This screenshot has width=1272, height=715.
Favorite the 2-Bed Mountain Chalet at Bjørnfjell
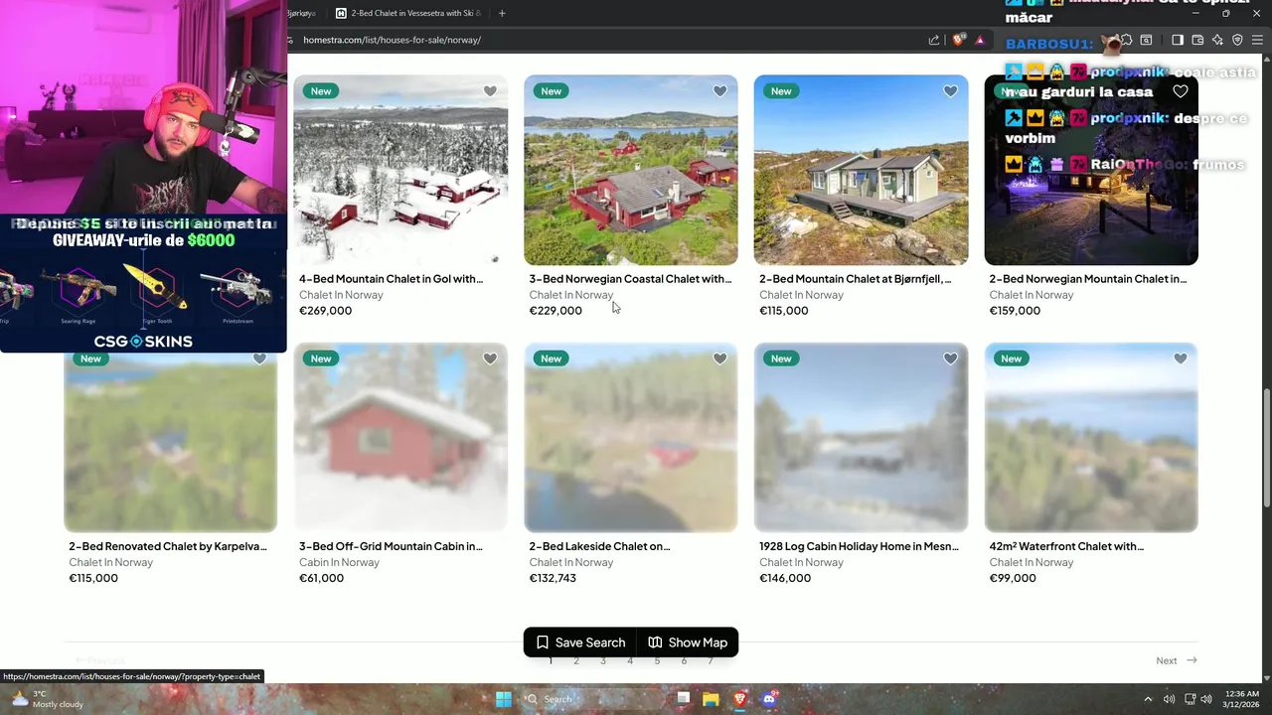(x=950, y=91)
